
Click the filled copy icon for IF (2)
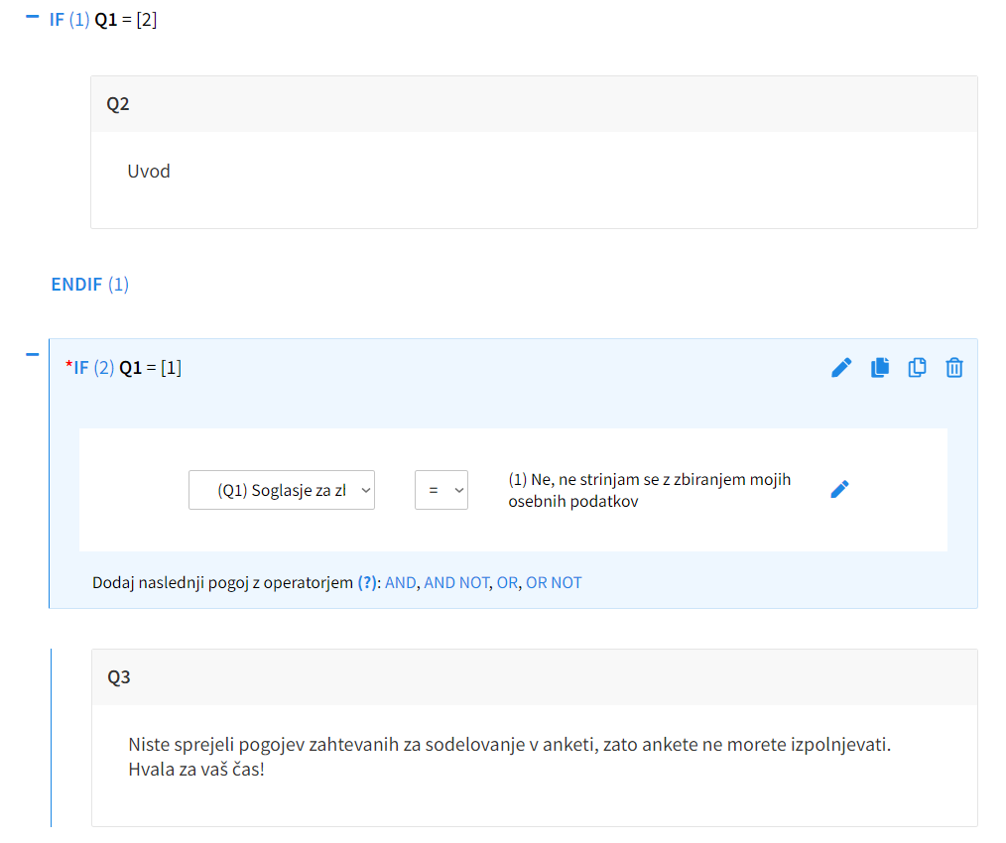point(880,368)
